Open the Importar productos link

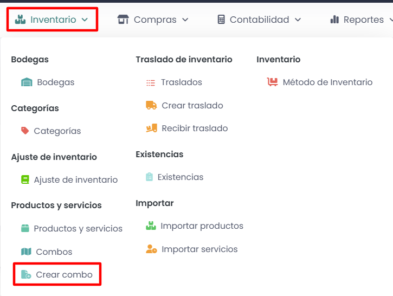pos(202,226)
